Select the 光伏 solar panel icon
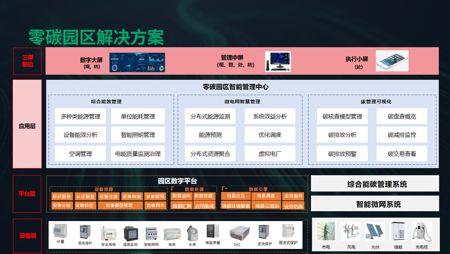The width and height of the screenshot is (450, 254). click(375, 232)
